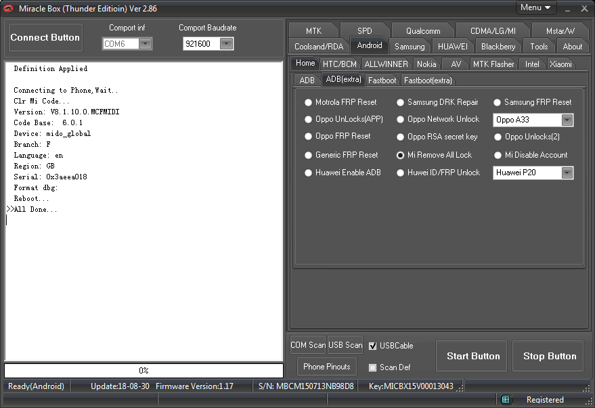
Task: Click the status bar grid icon beside Registered
Action: tap(506, 399)
